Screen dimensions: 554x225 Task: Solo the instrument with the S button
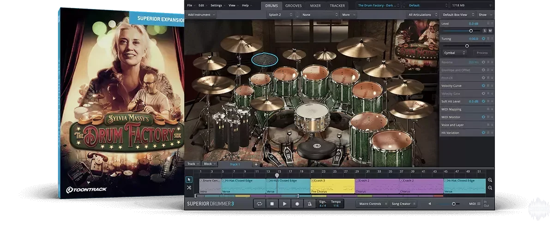[x=485, y=30]
